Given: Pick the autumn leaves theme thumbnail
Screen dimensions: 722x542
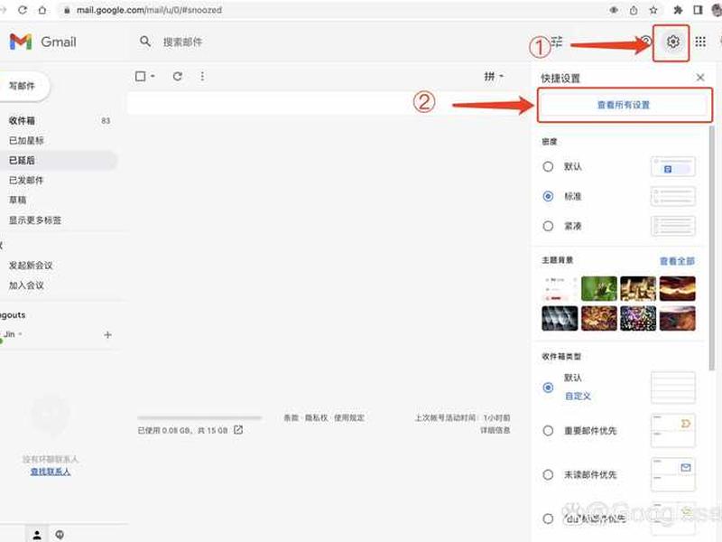Looking at the screenshot, I should pyautogui.click(x=598, y=318).
